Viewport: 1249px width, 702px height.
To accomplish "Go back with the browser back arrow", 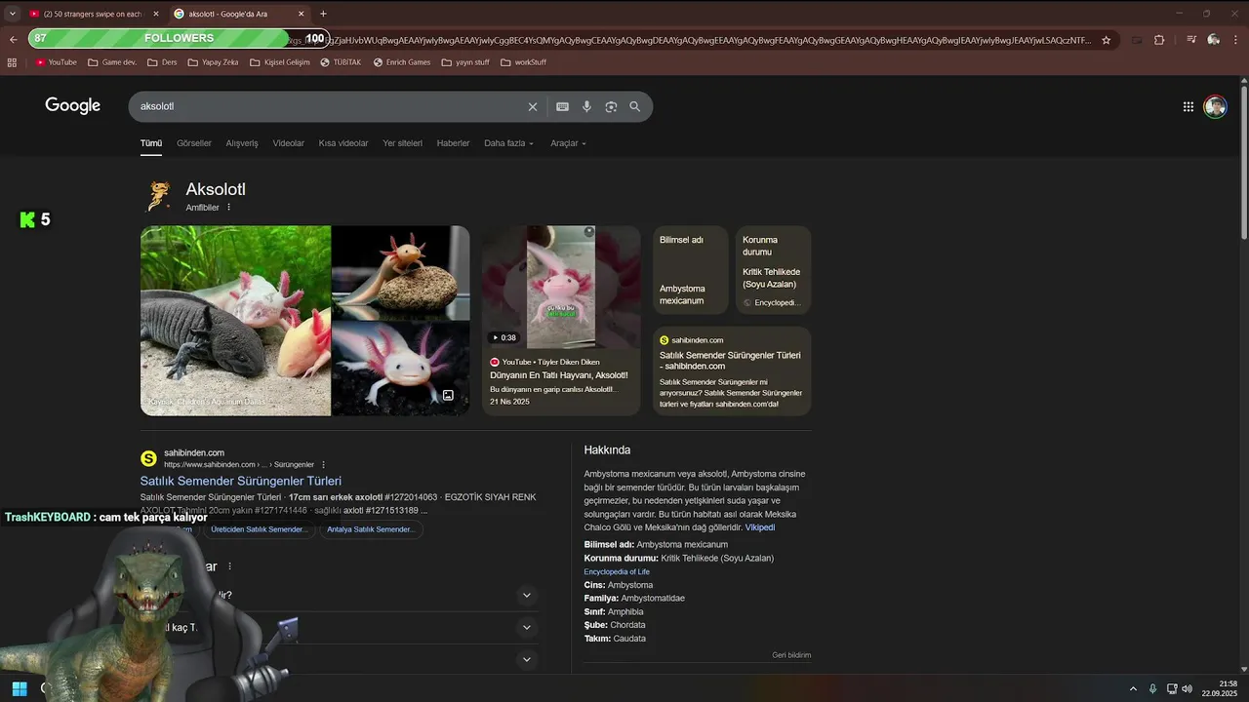I will tap(14, 40).
